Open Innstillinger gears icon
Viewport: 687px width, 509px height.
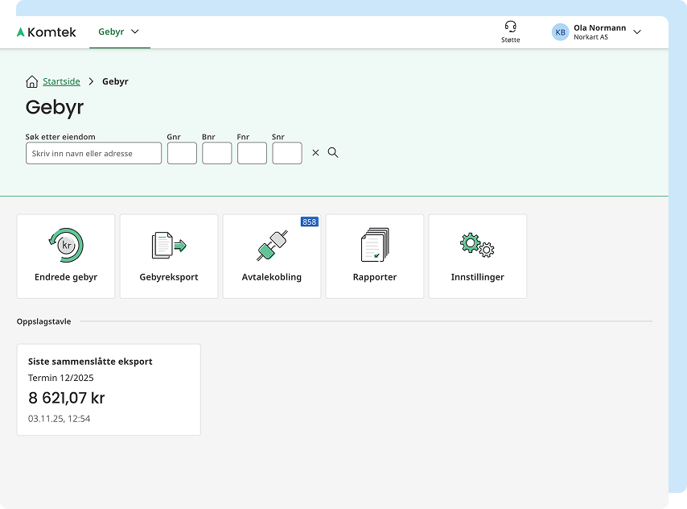(477, 245)
